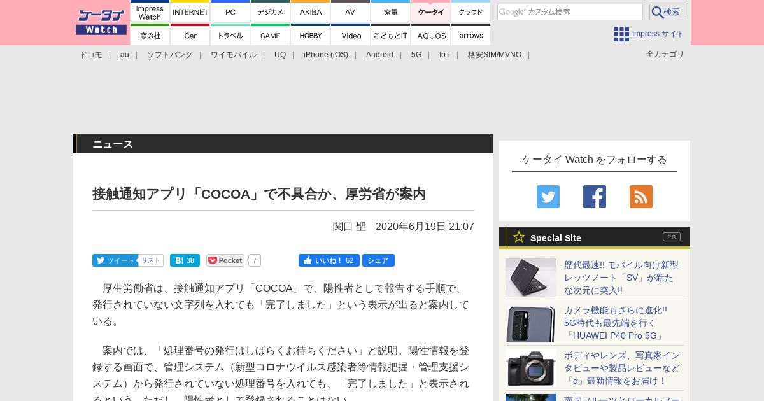Viewport: 764px width, 401px height.
Task: Open the Sony α camera thumbnail
Action: pos(531,368)
